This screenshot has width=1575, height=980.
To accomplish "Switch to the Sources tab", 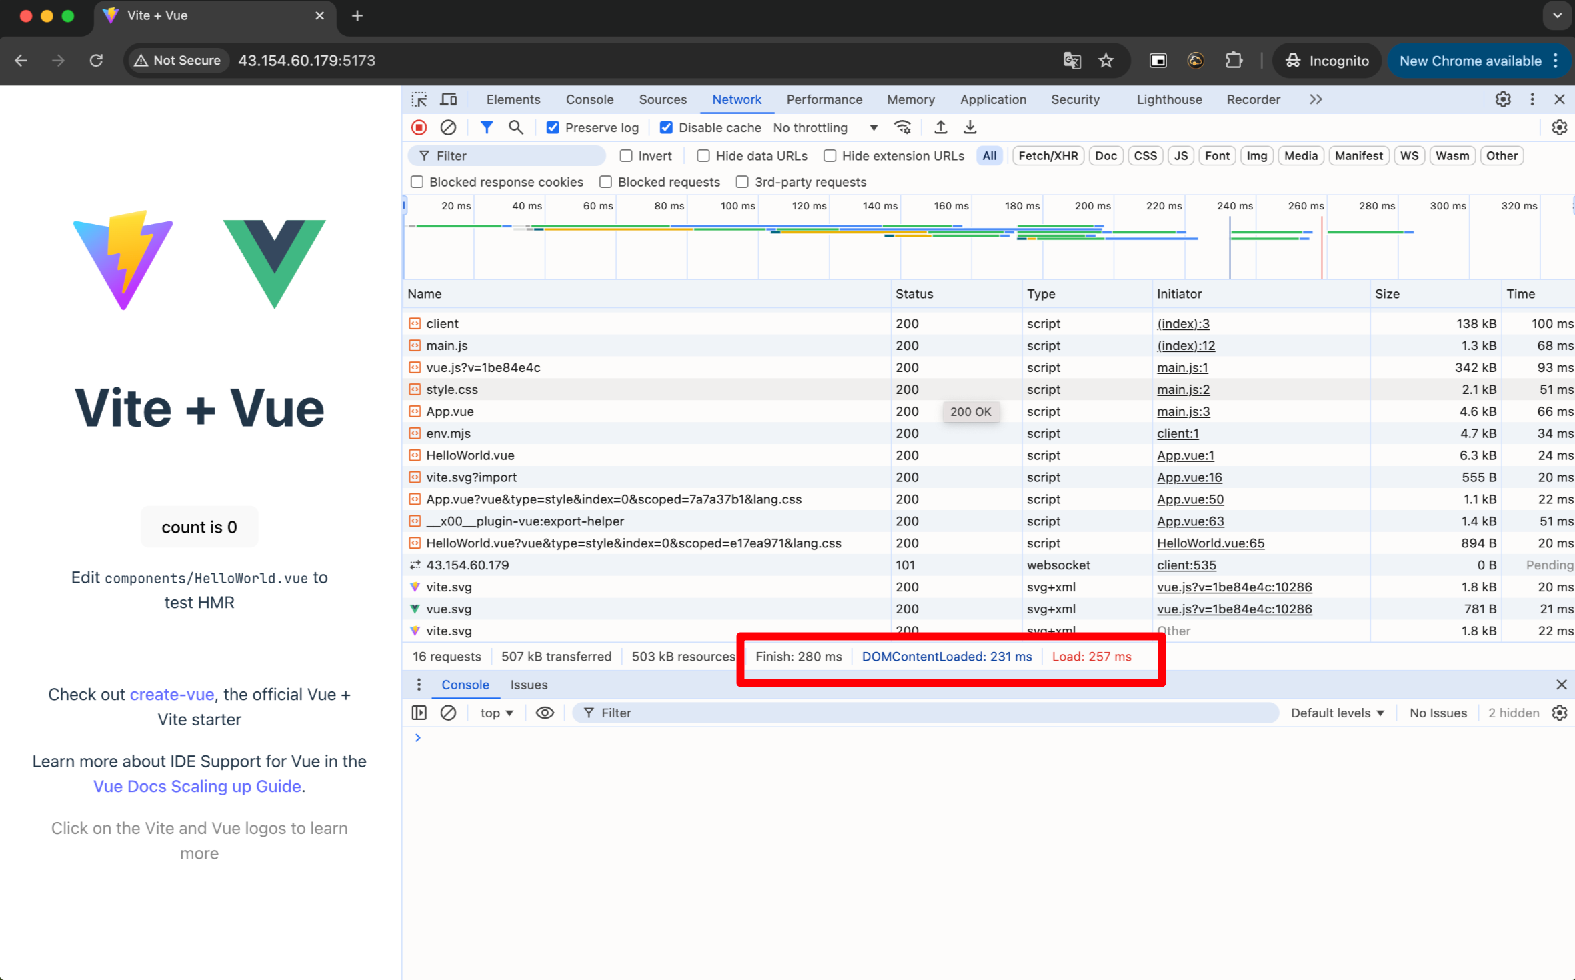I will pos(663,99).
